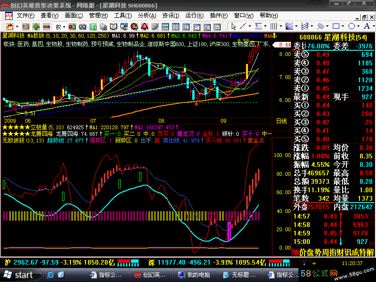376x282 pixels.
Task: Click the stacked pages download icon
Action: (103, 26)
